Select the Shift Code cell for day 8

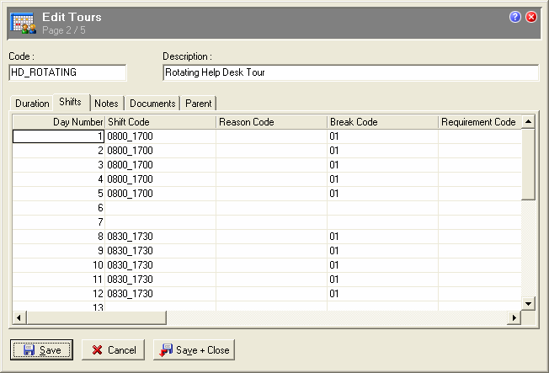[160, 237]
